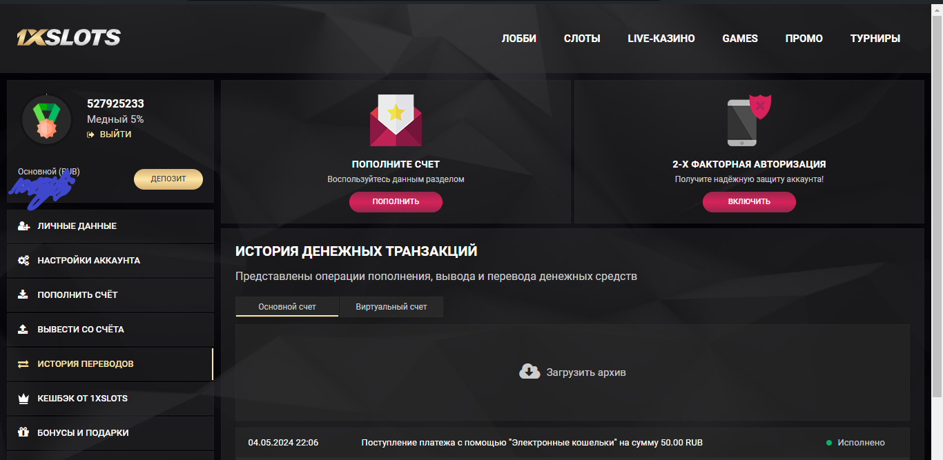Click the person icon for ЛИЧНЫЕ ДАННЫЕ
943x460 pixels.
coord(23,226)
